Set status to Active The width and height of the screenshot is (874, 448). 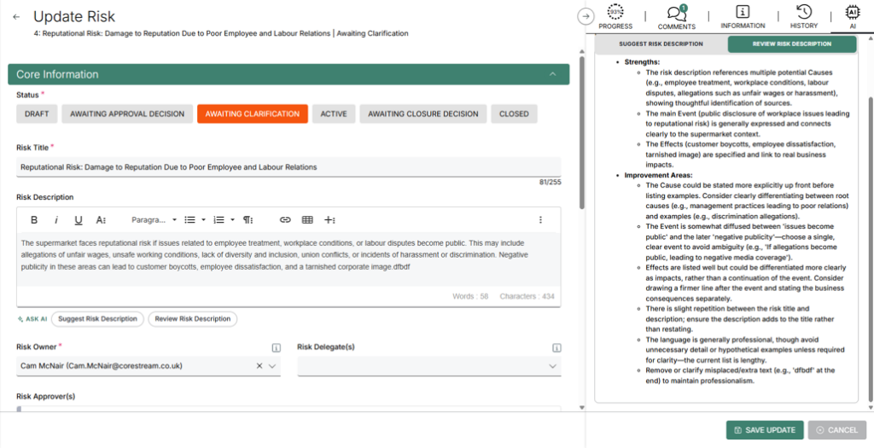[x=334, y=113]
